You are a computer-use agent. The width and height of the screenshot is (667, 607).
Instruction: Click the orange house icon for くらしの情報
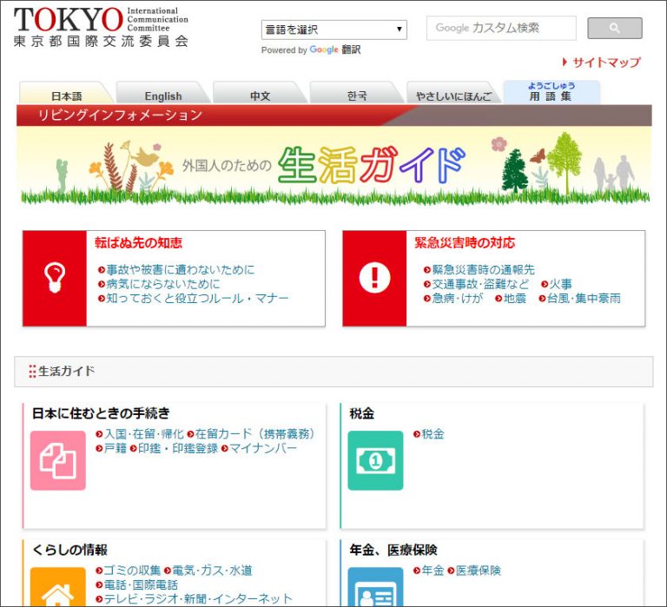click(58, 588)
